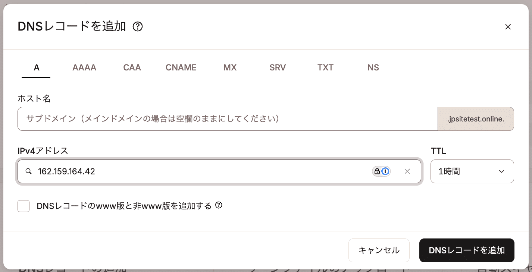Switch to the NS record tab
532x272 pixels.
pyautogui.click(x=373, y=68)
